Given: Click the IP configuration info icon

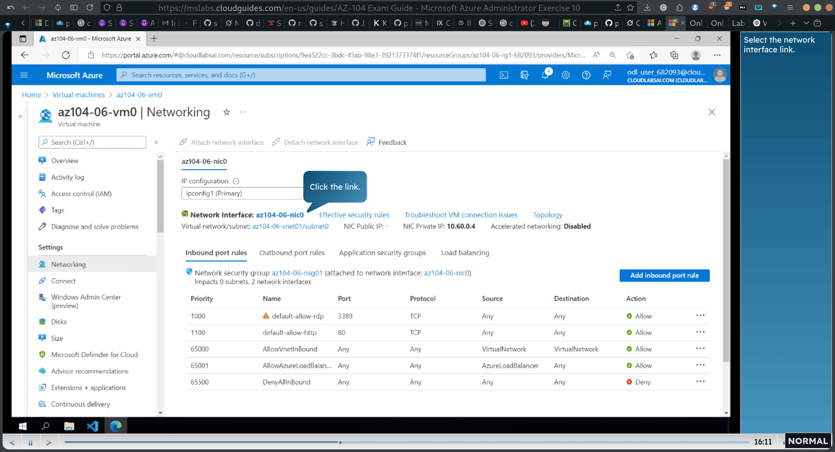Looking at the screenshot, I should (x=236, y=181).
